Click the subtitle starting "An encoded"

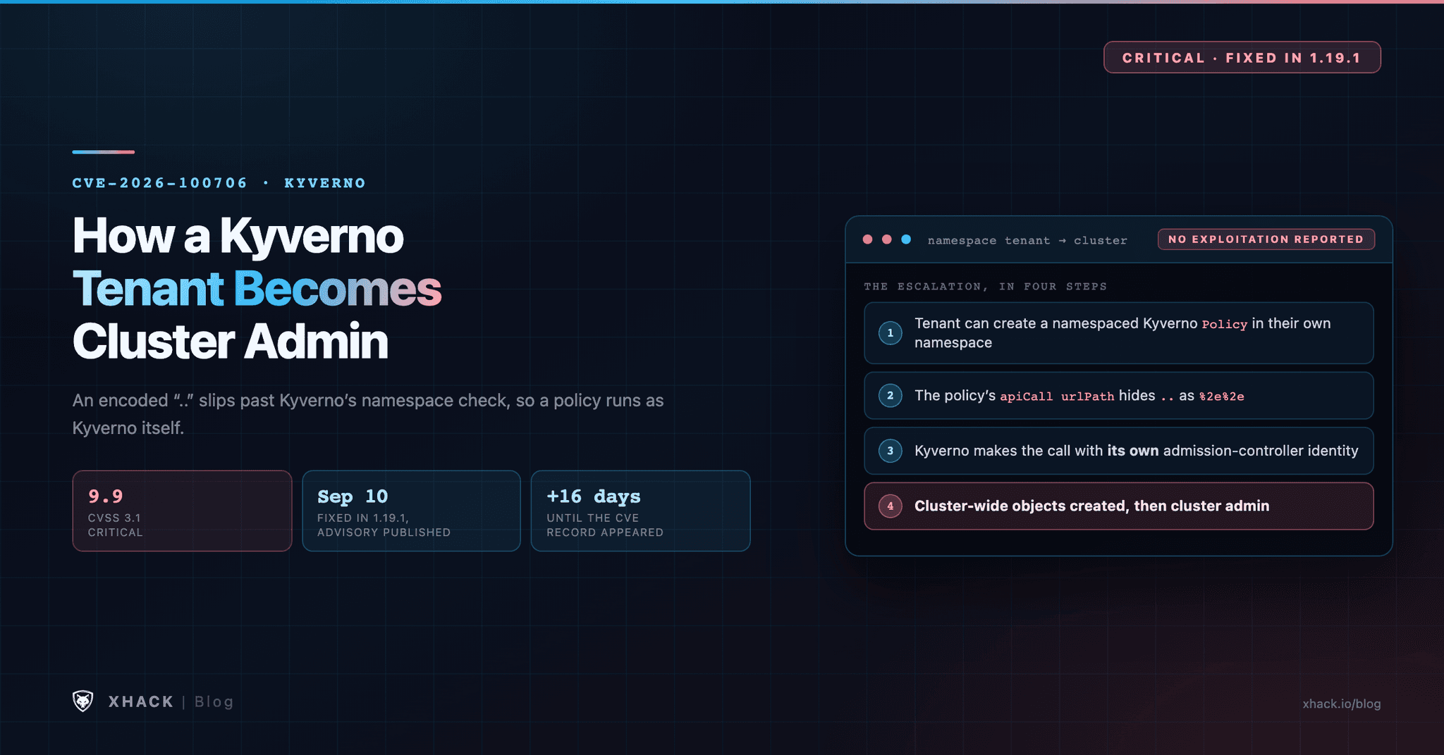point(368,414)
